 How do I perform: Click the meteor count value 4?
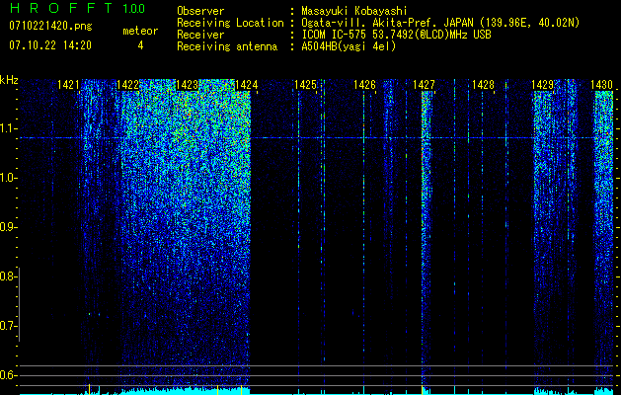(x=140, y=45)
